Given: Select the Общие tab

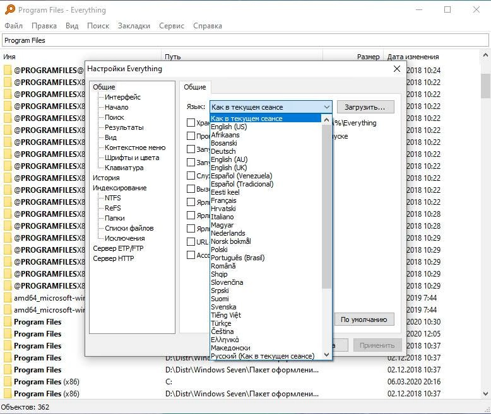Looking at the screenshot, I should click(x=195, y=87).
